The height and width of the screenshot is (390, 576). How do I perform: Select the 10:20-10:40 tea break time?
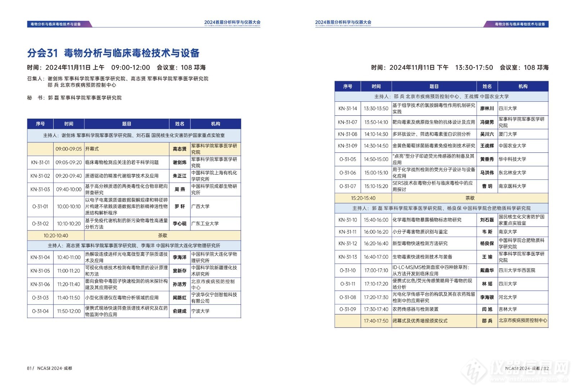click(56, 236)
